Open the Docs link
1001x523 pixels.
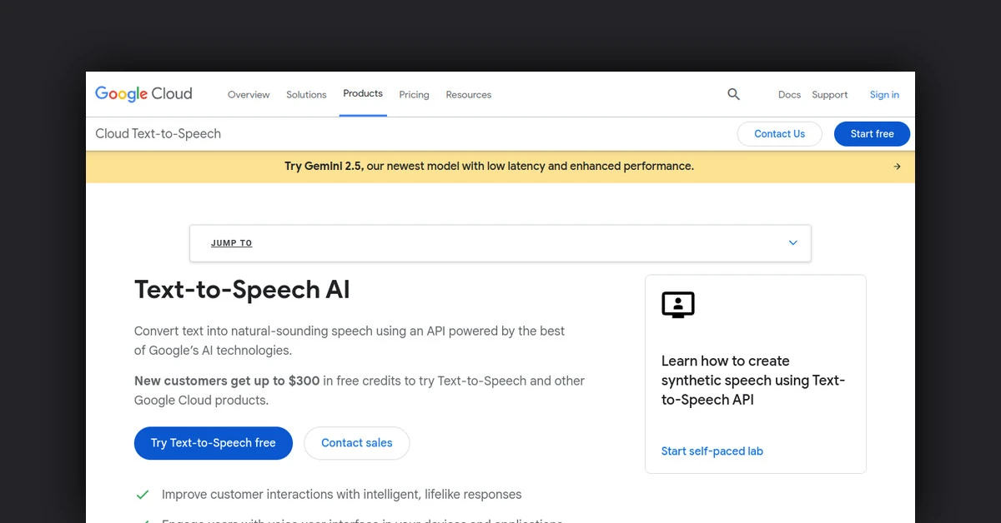coord(789,95)
